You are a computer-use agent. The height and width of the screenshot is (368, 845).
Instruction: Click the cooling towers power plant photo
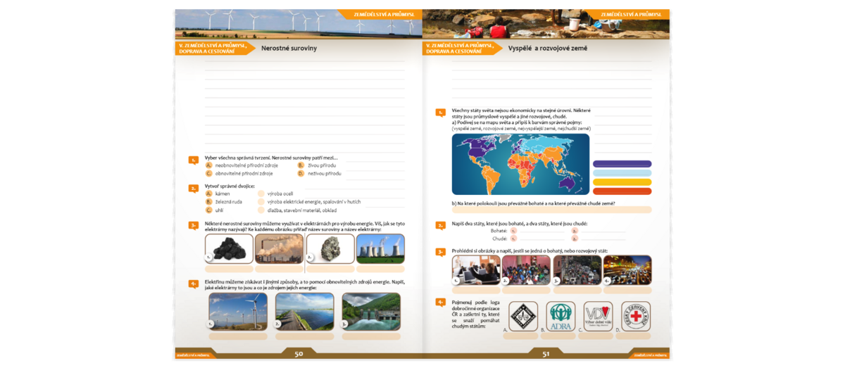coord(380,249)
